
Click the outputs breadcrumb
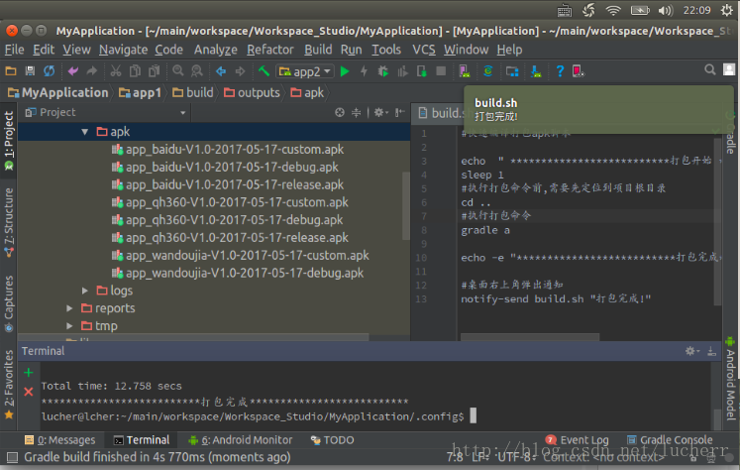coord(252,92)
